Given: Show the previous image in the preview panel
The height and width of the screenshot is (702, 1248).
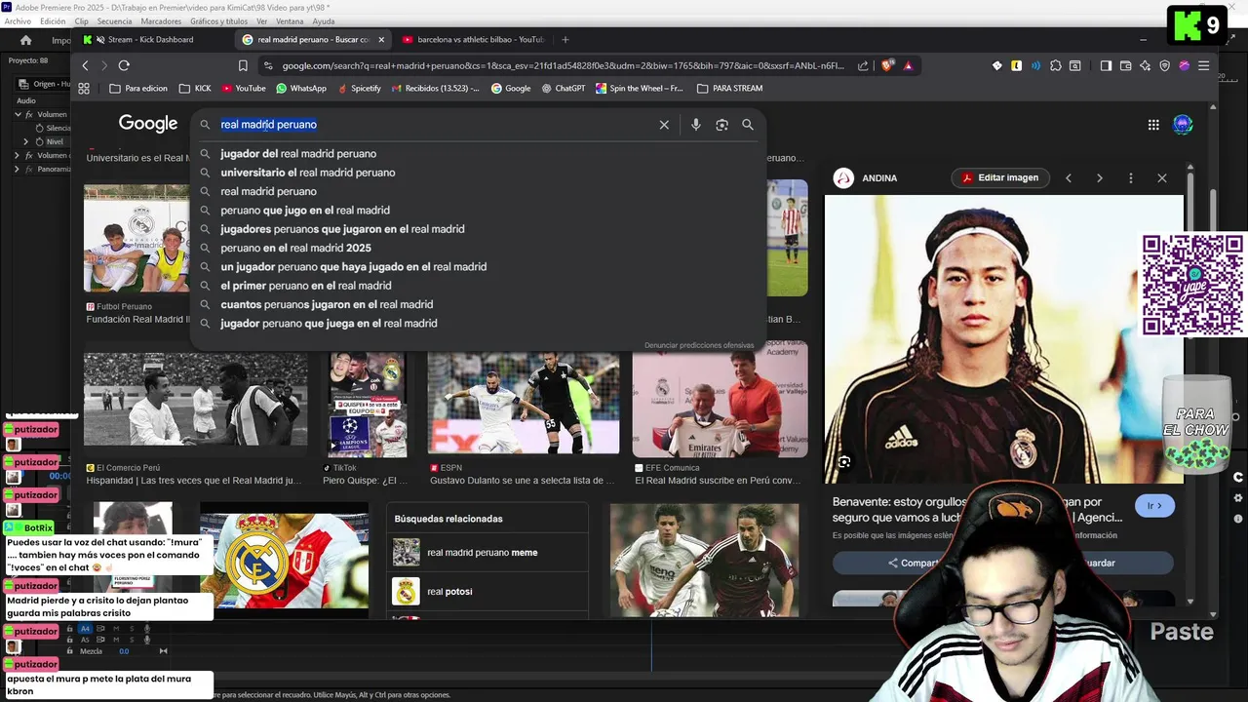Looking at the screenshot, I should (1069, 178).
